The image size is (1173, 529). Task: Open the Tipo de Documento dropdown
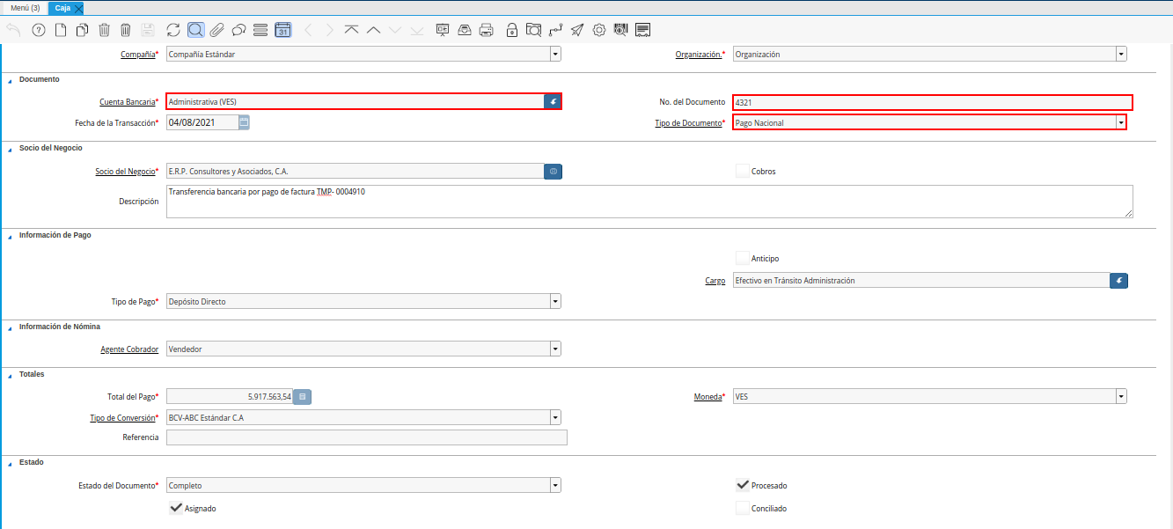pyautogui.click(x=1120, y=122)
